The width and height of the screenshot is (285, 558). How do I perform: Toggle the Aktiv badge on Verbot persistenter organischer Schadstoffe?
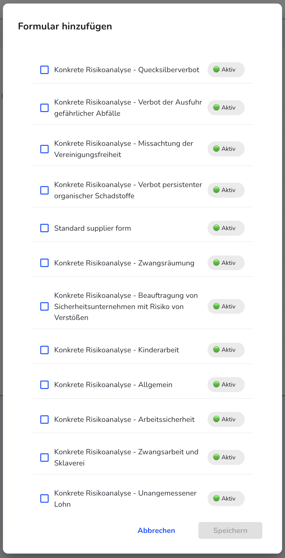(226, 190)
